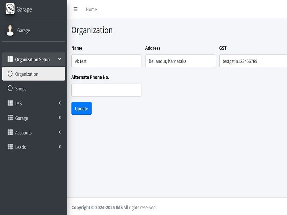Click the user avatar image
Viewport: 287px width, 215px height.
click(x=10, y=30)
